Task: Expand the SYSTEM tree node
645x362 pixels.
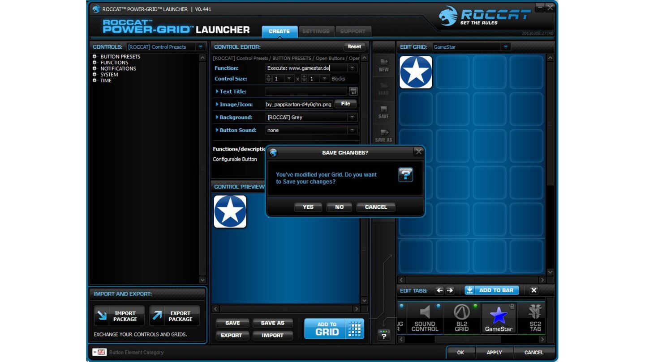Action: [95, 75]
